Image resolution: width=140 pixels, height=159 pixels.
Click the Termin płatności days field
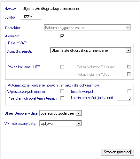coord(124,98)
